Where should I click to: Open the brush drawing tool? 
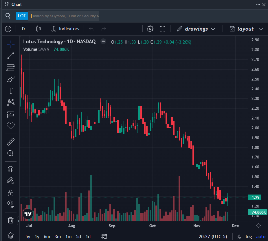(11, 79)
